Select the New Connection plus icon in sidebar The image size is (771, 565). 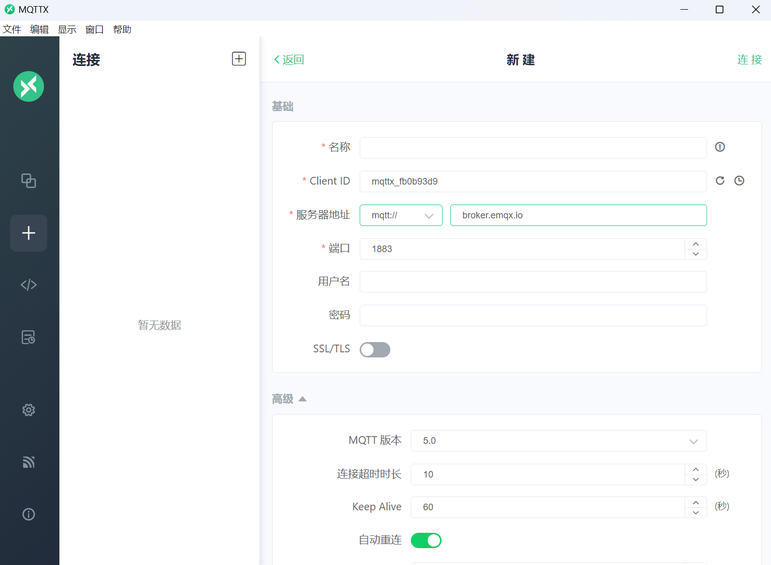(28, 233)
